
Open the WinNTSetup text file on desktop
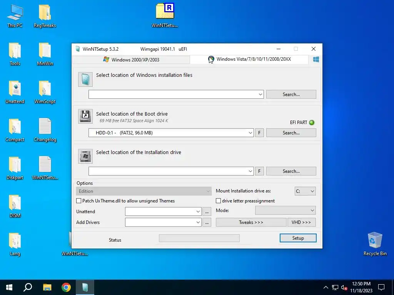point(45,168)
